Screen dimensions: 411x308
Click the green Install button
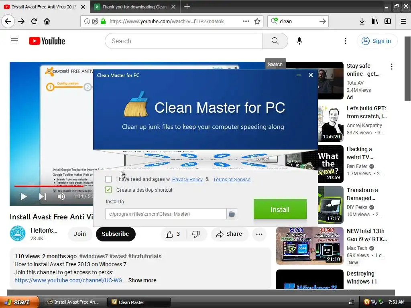[x=280, y=209]
